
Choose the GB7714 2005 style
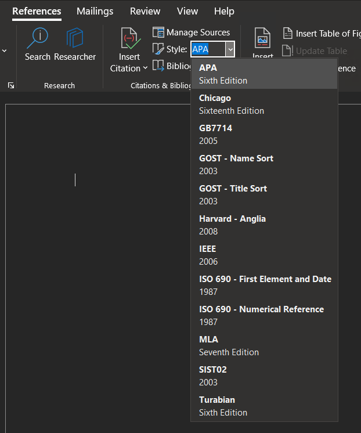click(x=264, y=134)
